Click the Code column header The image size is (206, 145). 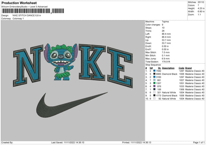pos(181,68)
